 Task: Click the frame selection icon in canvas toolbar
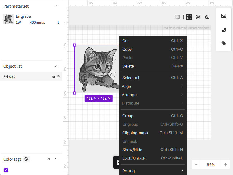click(189, 17)
